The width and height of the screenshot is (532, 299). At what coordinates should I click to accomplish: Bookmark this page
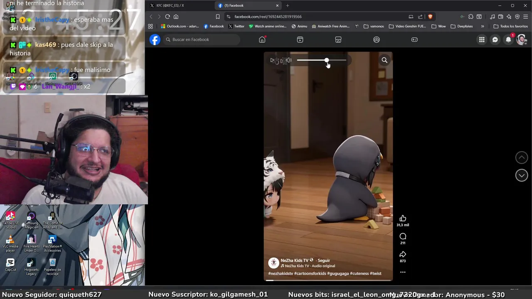[x=218, y=17]
